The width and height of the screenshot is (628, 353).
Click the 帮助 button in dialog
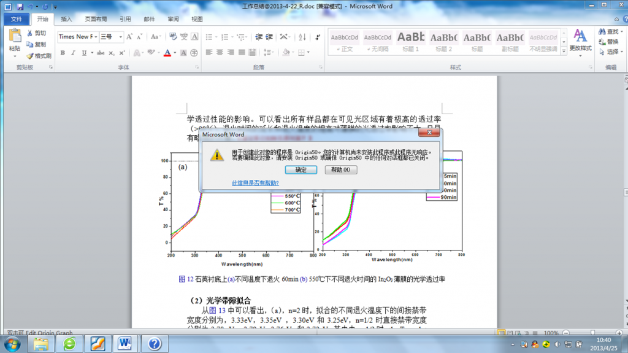tap(341, 169)
